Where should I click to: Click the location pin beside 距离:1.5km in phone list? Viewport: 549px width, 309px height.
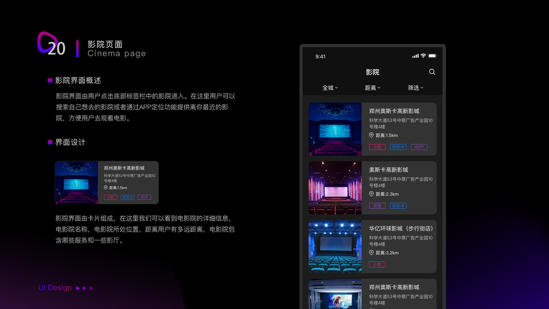click(371, 135)
